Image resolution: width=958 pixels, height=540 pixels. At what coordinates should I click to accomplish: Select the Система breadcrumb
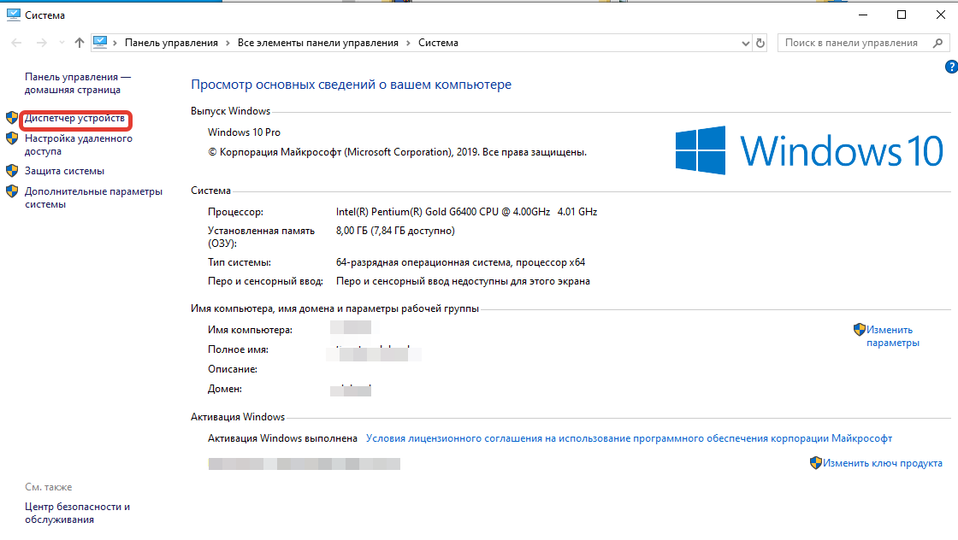438,43
